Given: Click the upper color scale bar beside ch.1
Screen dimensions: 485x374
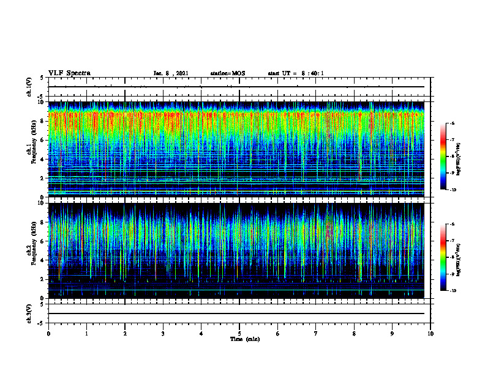Looking at the screenshot, I should [443, 156].
